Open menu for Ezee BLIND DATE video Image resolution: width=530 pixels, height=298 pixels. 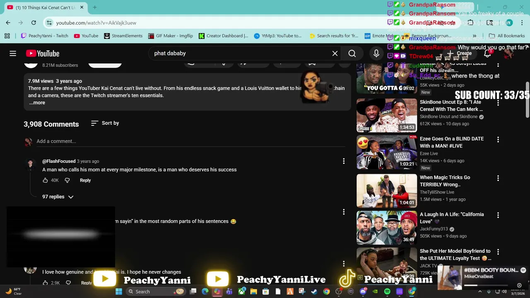pos(498,140)
